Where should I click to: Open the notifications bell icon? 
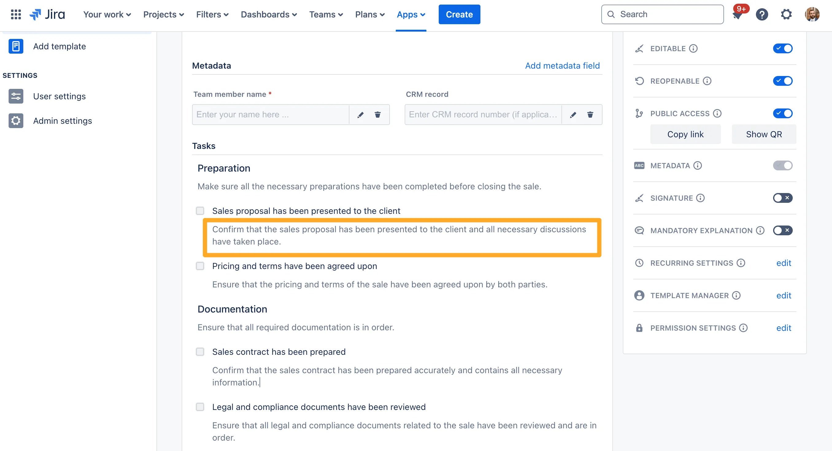(x=738, y=15)
